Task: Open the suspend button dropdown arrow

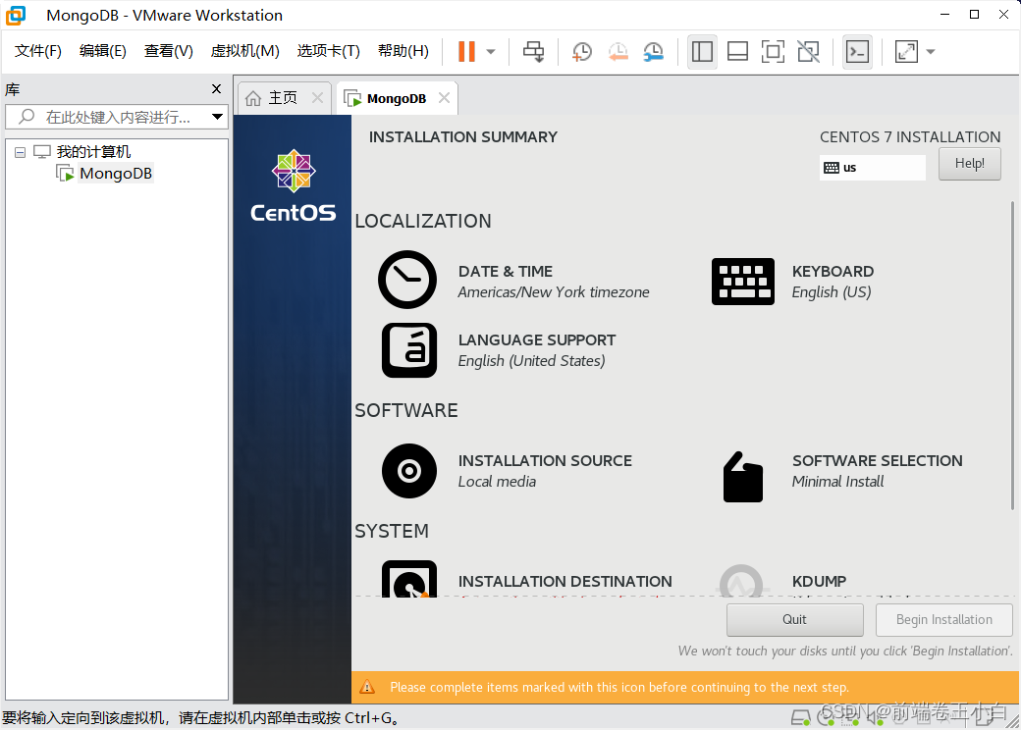Action: (x=488, y=51)
